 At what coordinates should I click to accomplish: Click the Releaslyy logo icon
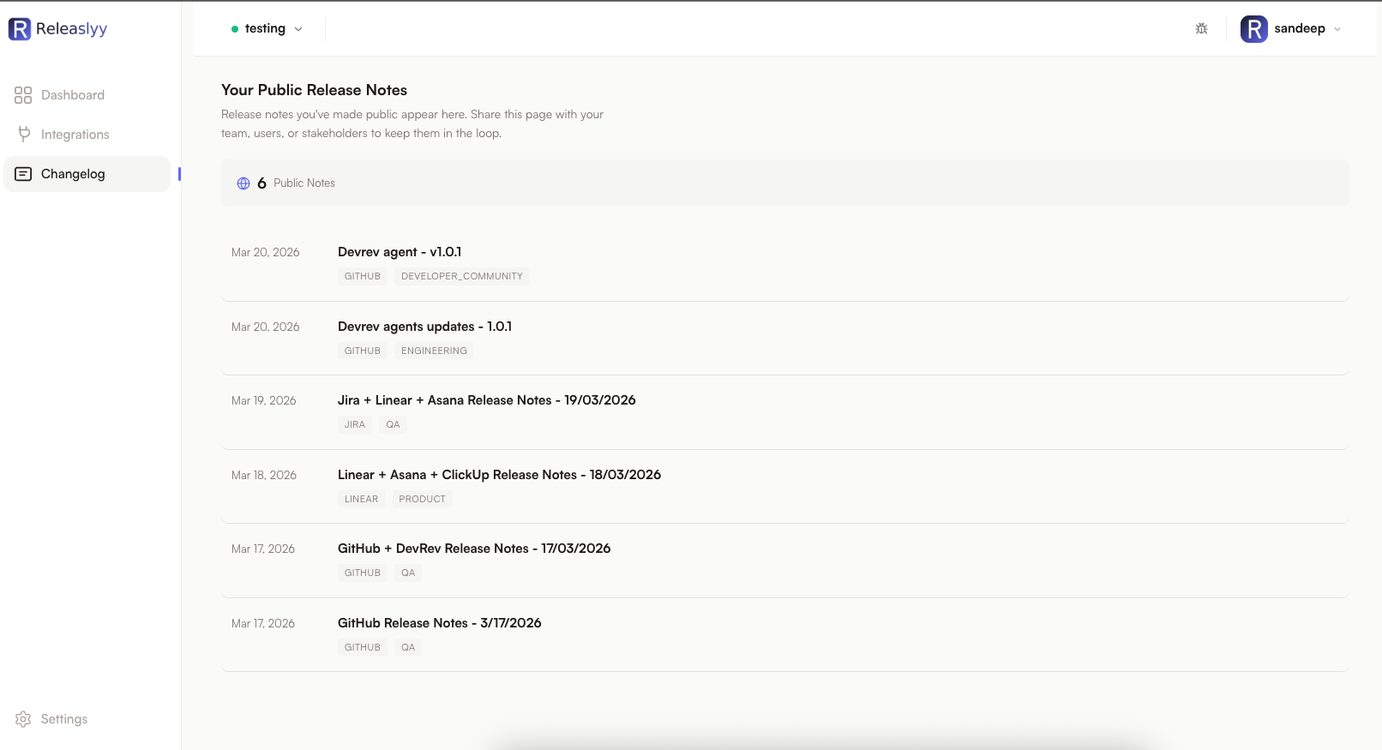click(x=19, y=29)
